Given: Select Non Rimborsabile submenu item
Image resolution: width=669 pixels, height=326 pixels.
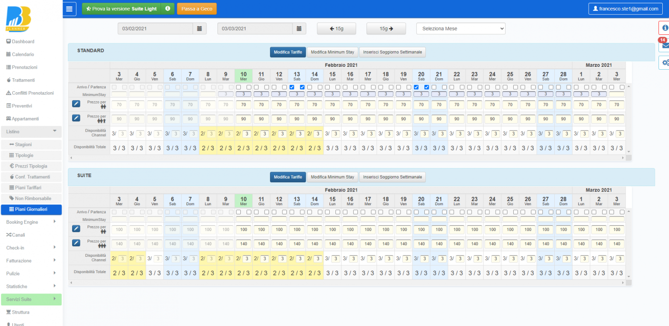Looking at the screenshot, I should pyautogui.click(x=31, y=199).
